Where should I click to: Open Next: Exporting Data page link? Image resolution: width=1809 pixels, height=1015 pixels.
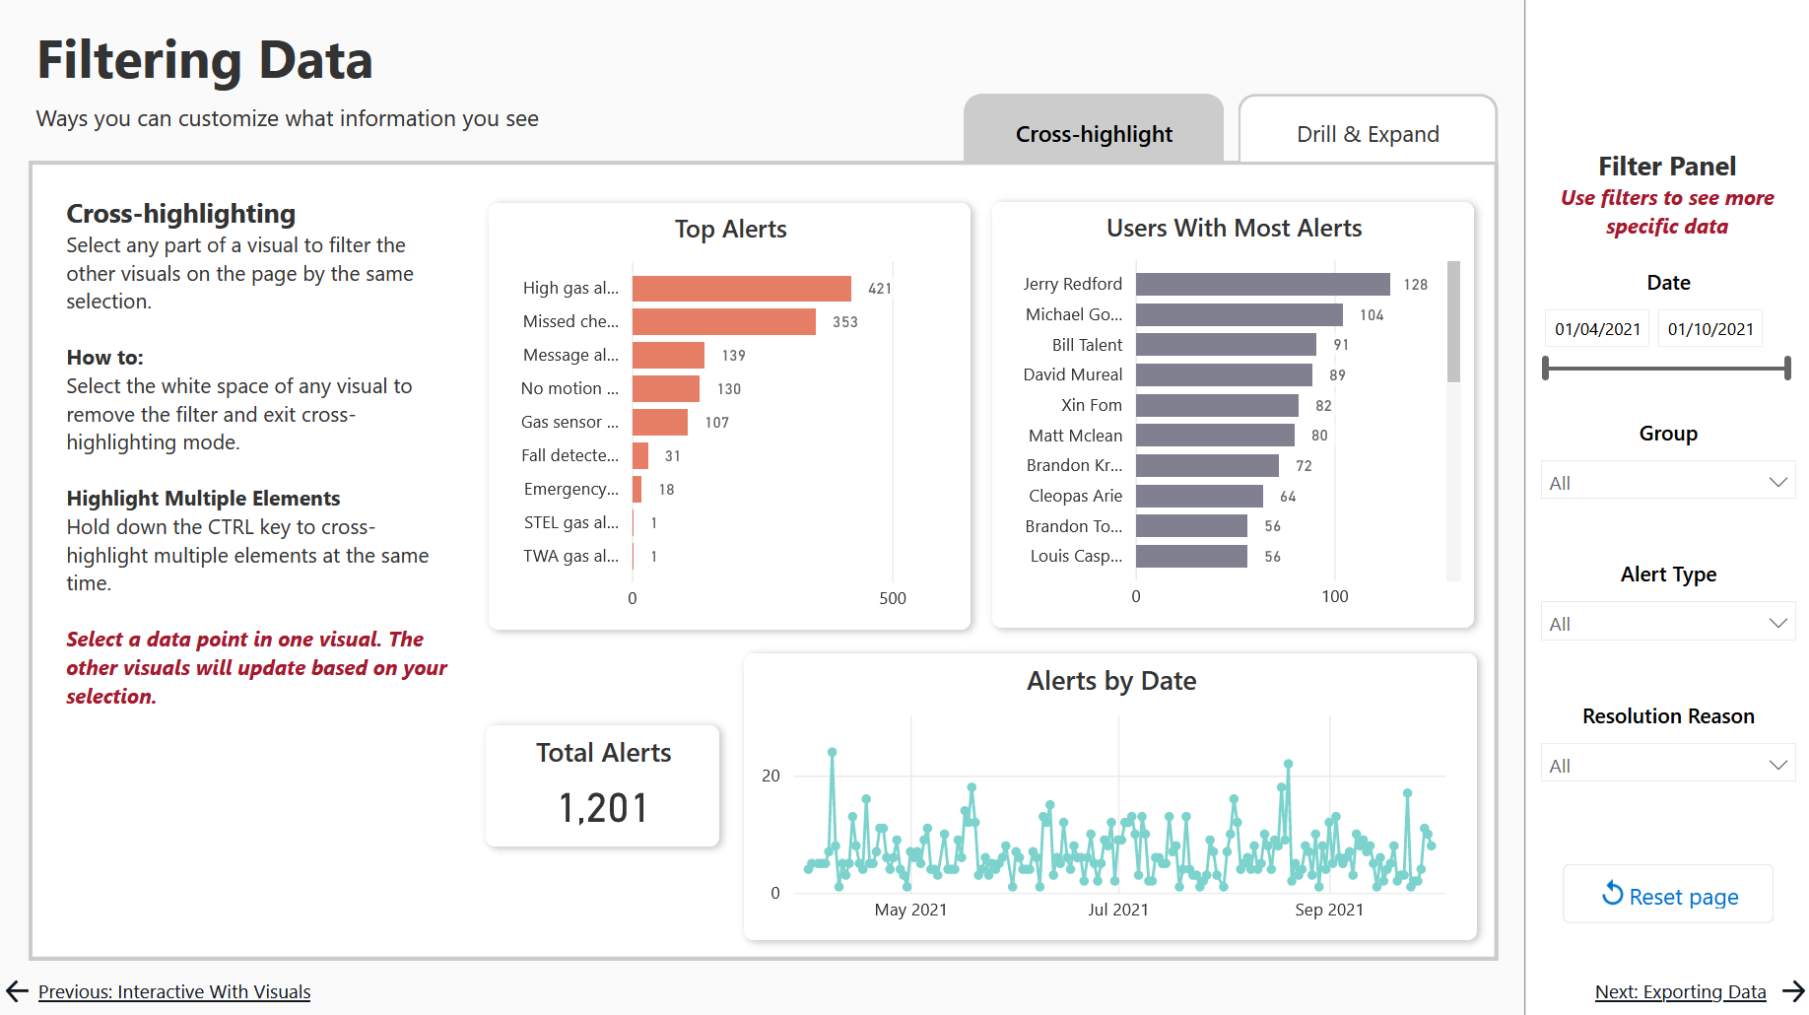[x=1680, y=991]
